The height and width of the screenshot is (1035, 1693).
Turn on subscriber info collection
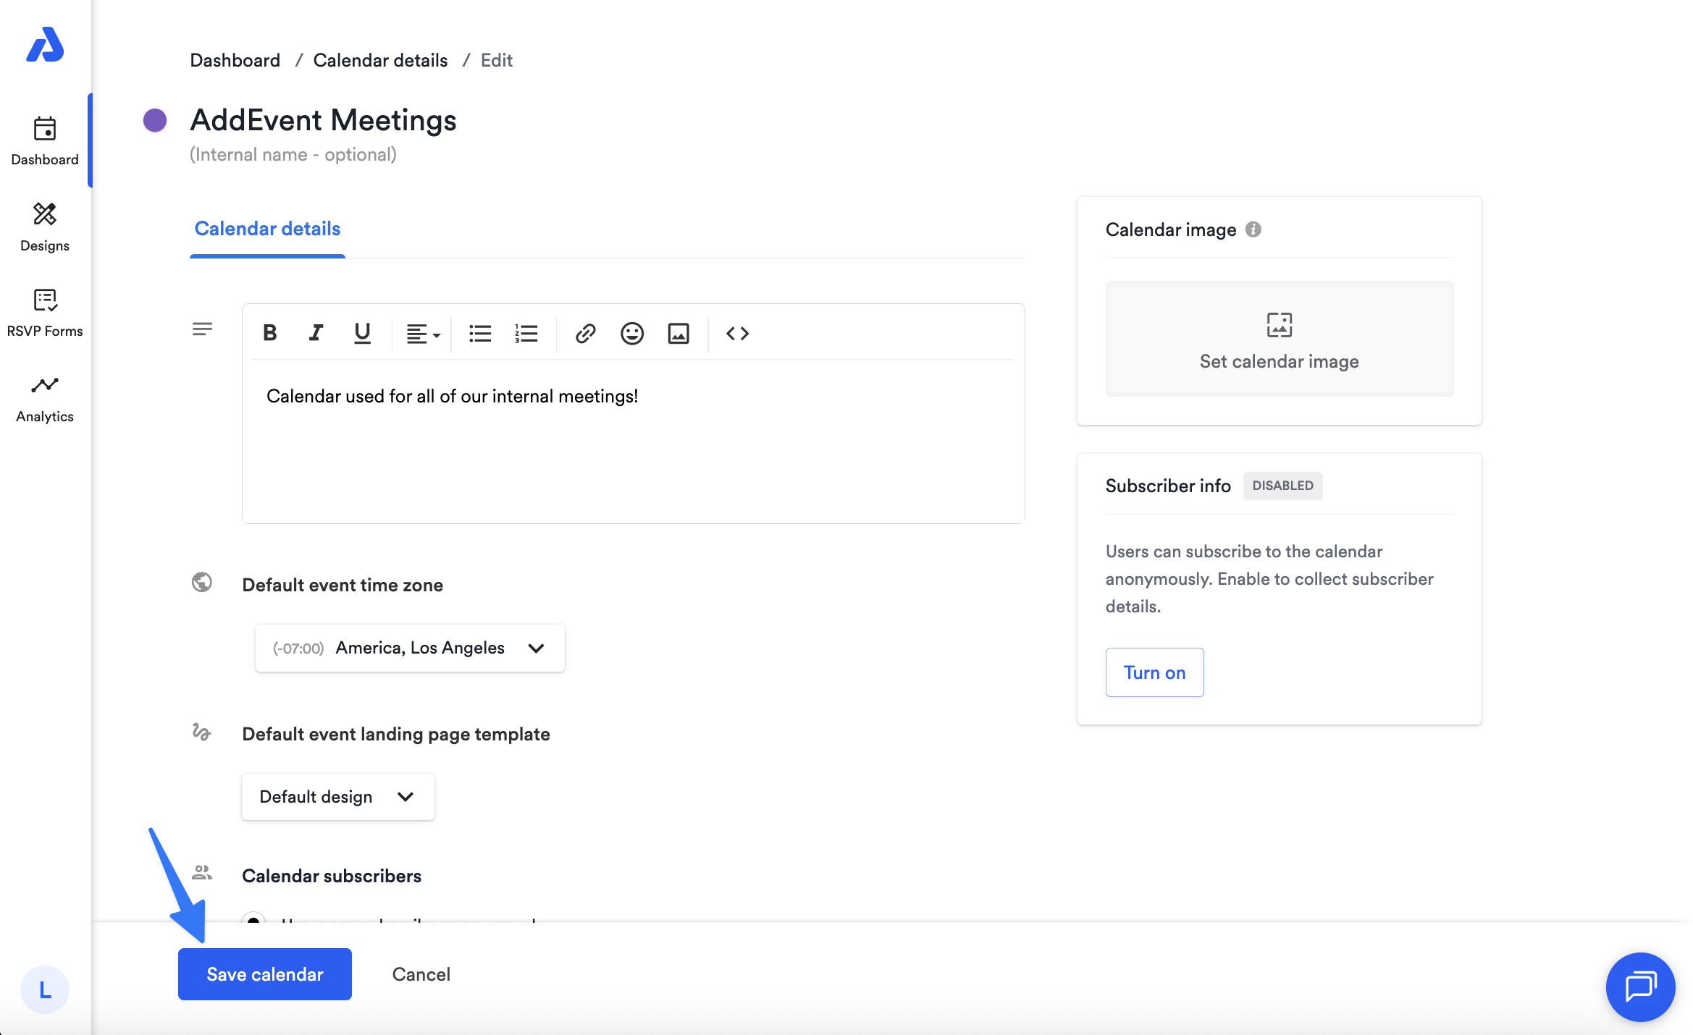(1154, 672)
